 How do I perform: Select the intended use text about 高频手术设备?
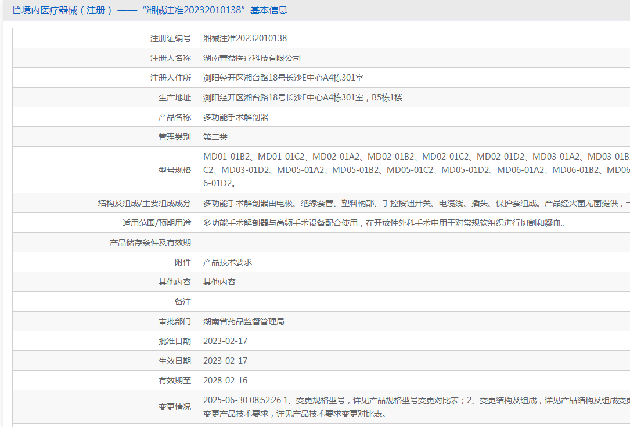point(386,222)
